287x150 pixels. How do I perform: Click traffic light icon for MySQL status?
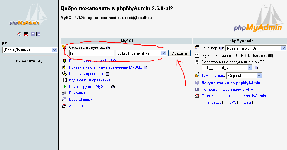[x=64, y=61]
